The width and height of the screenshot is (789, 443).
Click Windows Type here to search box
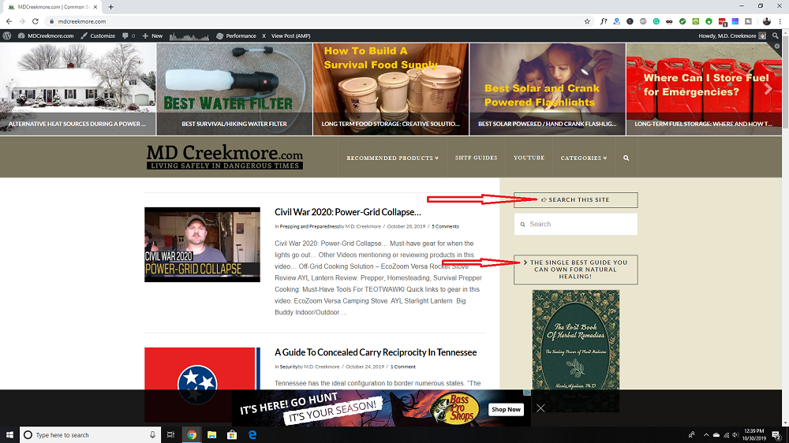91,435
